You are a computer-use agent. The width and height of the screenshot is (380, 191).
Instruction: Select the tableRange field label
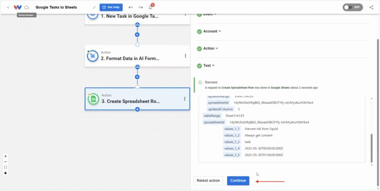212,116
